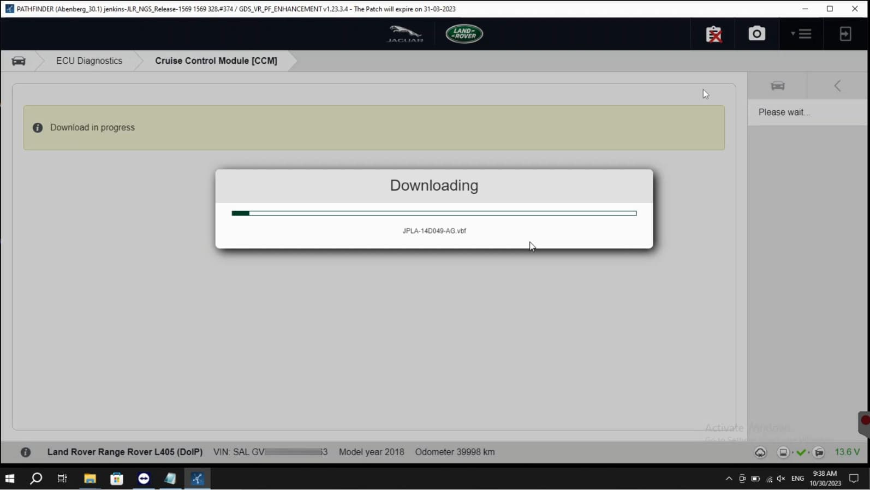Select Cruise Control Module [CCM] breadcrumb
This screenshot has height=490, width=870.
216,61
